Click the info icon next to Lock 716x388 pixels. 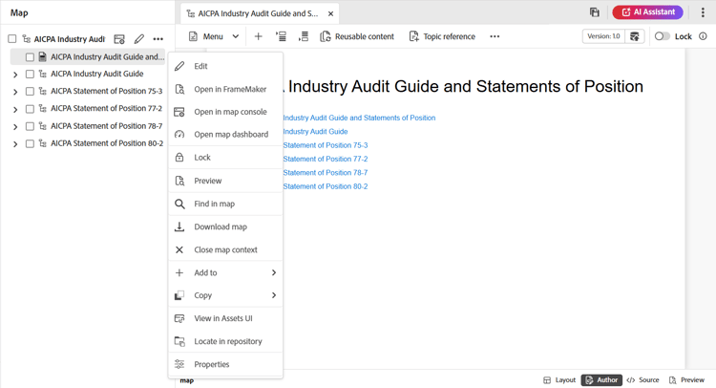pyautogui.click(x=704, y=36)
